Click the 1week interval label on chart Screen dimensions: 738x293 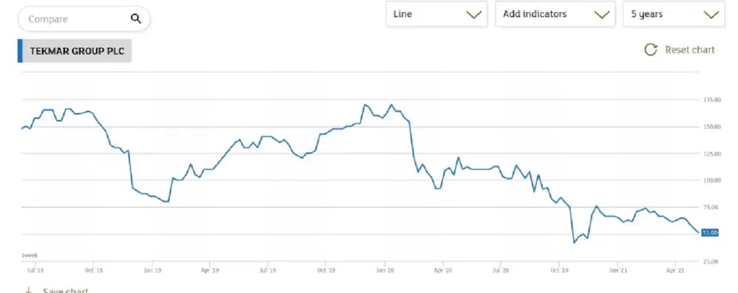[30, 255]
